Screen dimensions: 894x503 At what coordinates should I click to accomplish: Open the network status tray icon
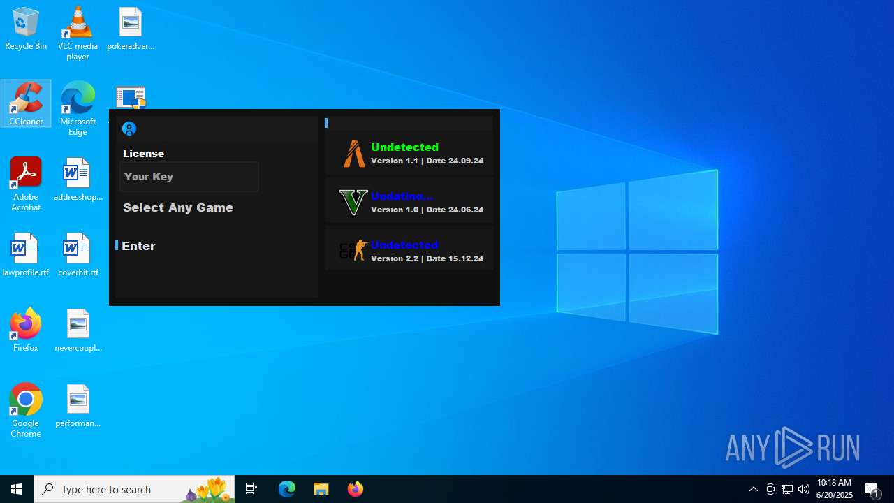click(787, 489)
